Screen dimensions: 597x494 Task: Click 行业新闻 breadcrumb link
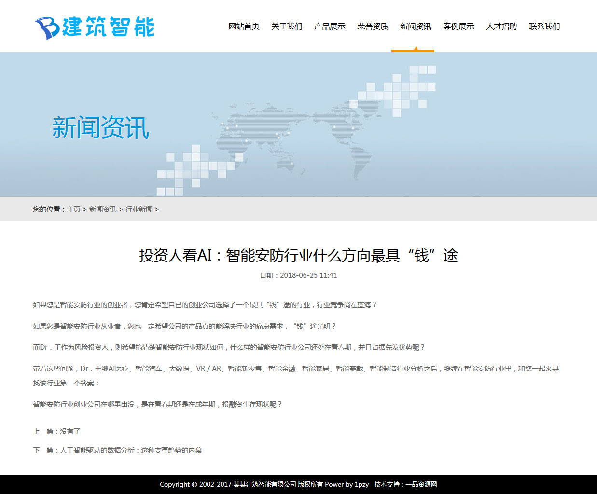coord(139,209)
